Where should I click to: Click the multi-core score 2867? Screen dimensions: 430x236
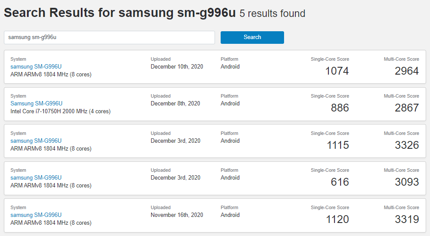click(x=407, y=108)
